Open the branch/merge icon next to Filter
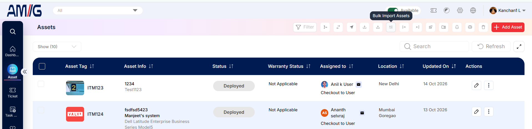This screenshot has height=129, width=532. pos(325,27)
